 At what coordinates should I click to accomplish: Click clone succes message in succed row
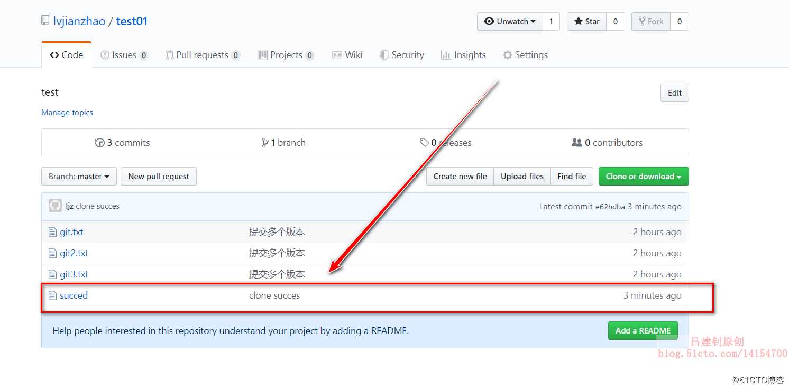pyautogui.click(x=274, y=295)
